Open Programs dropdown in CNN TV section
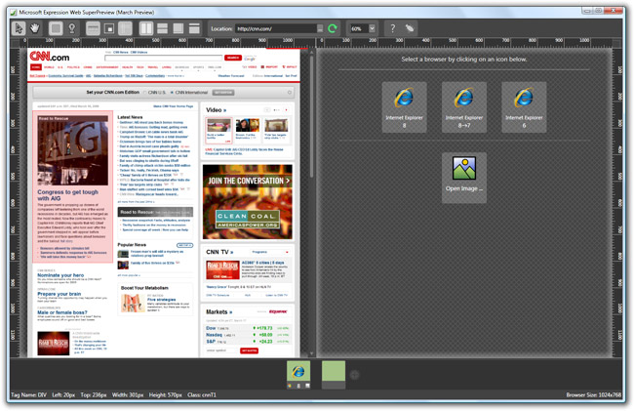This screenshot has height=411, width=634. pos(269,252)
